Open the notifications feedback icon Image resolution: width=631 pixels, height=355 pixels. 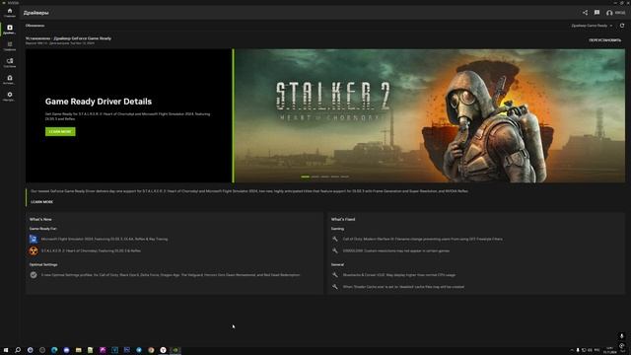coord(596,13)
